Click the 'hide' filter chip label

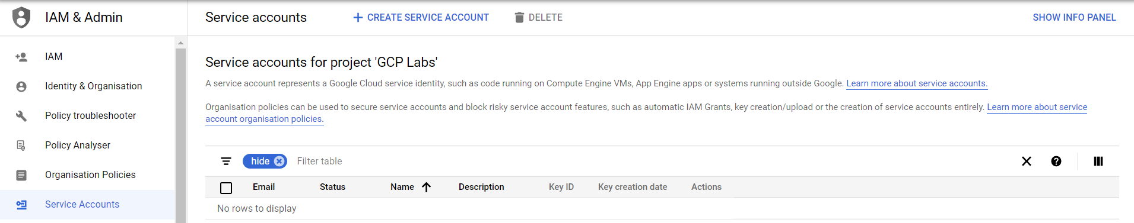[x=260, y=161]
